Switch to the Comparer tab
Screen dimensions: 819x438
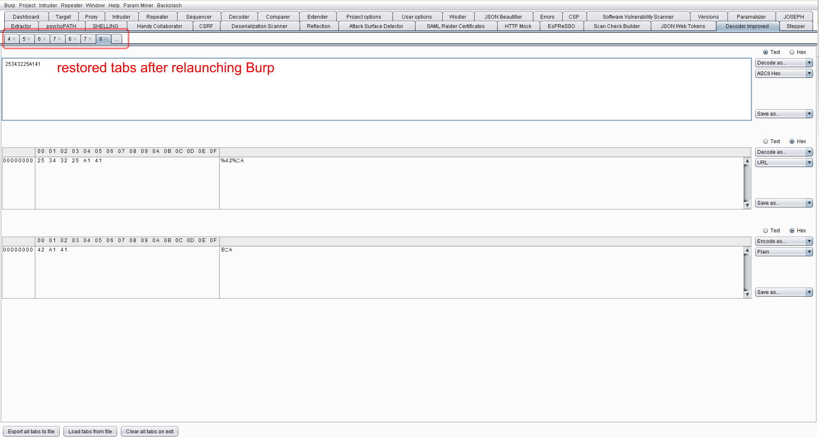coord(278,17)
